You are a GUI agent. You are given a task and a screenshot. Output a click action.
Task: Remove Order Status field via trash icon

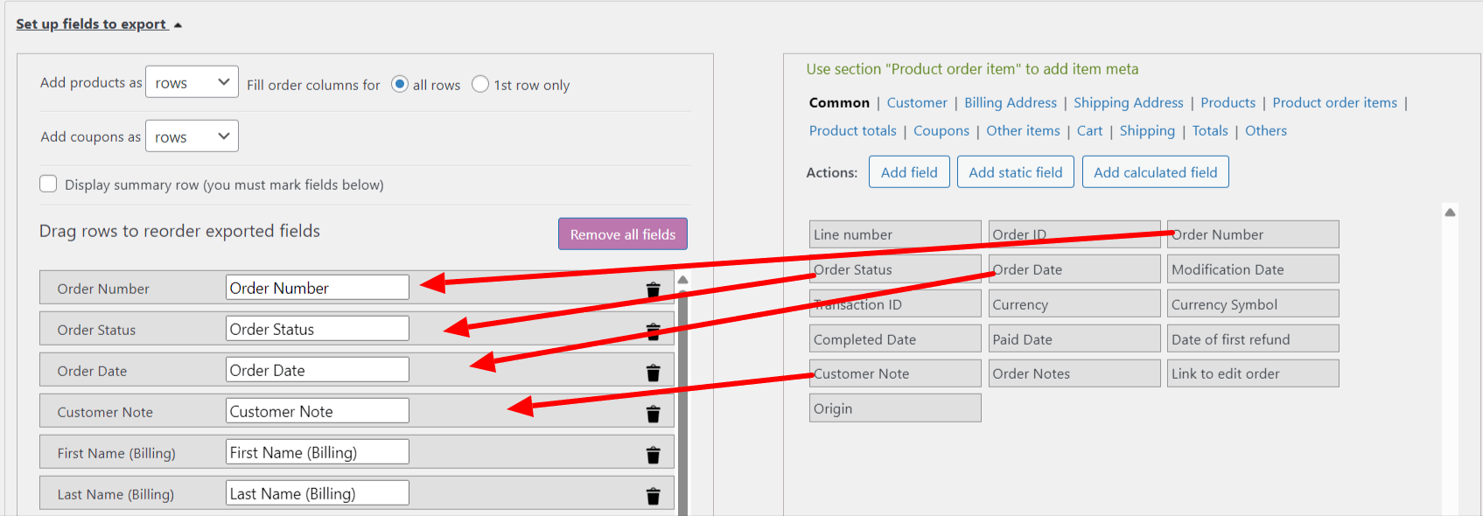point(653,331)
